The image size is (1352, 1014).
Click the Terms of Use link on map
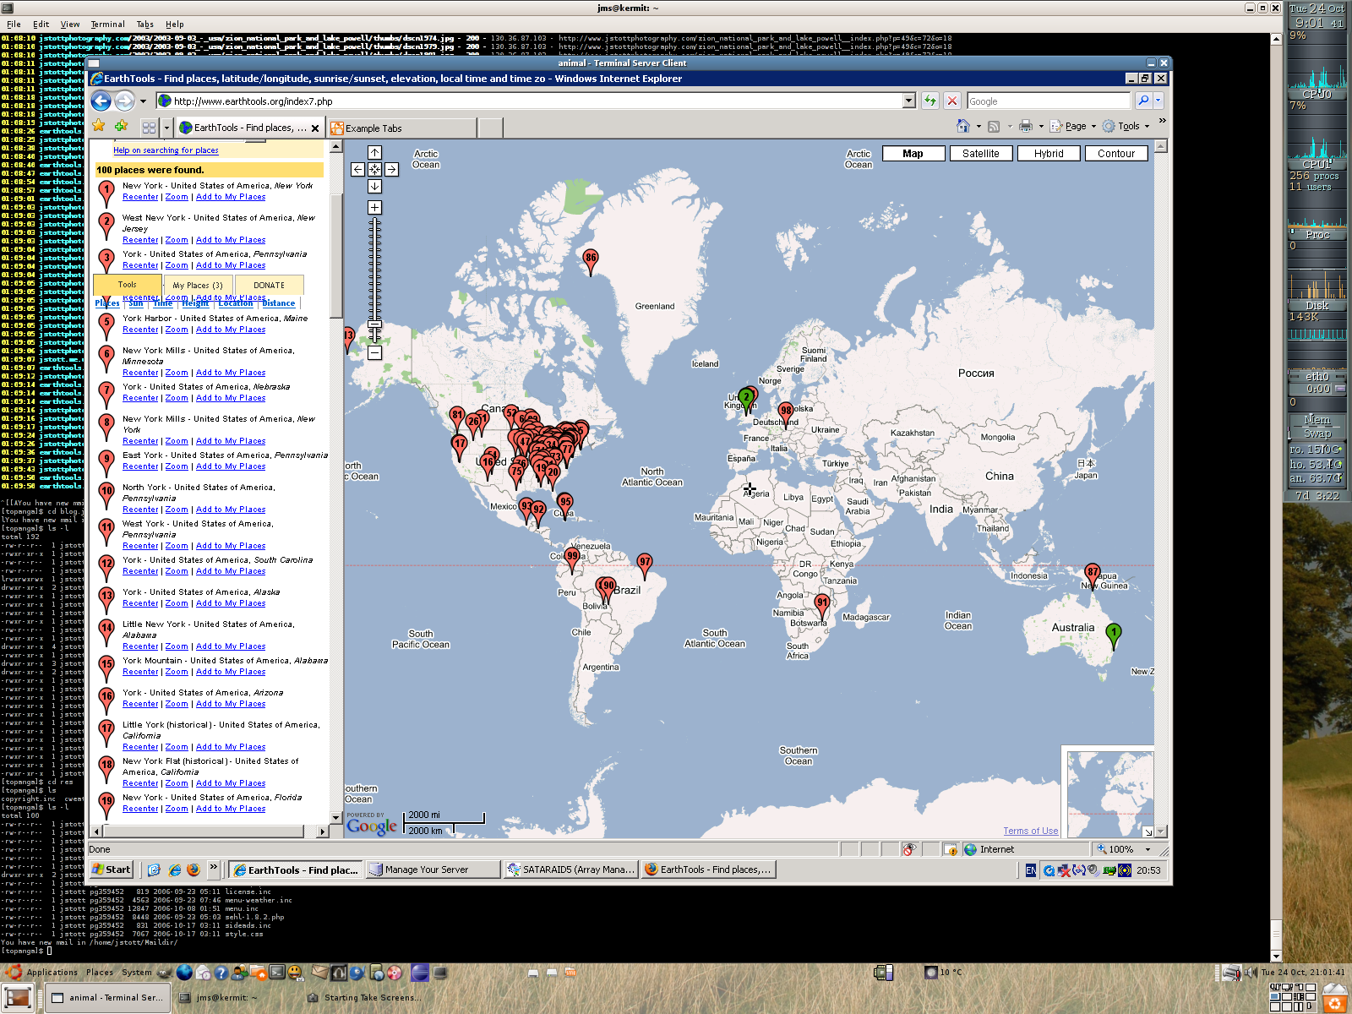coord(1031,831)
